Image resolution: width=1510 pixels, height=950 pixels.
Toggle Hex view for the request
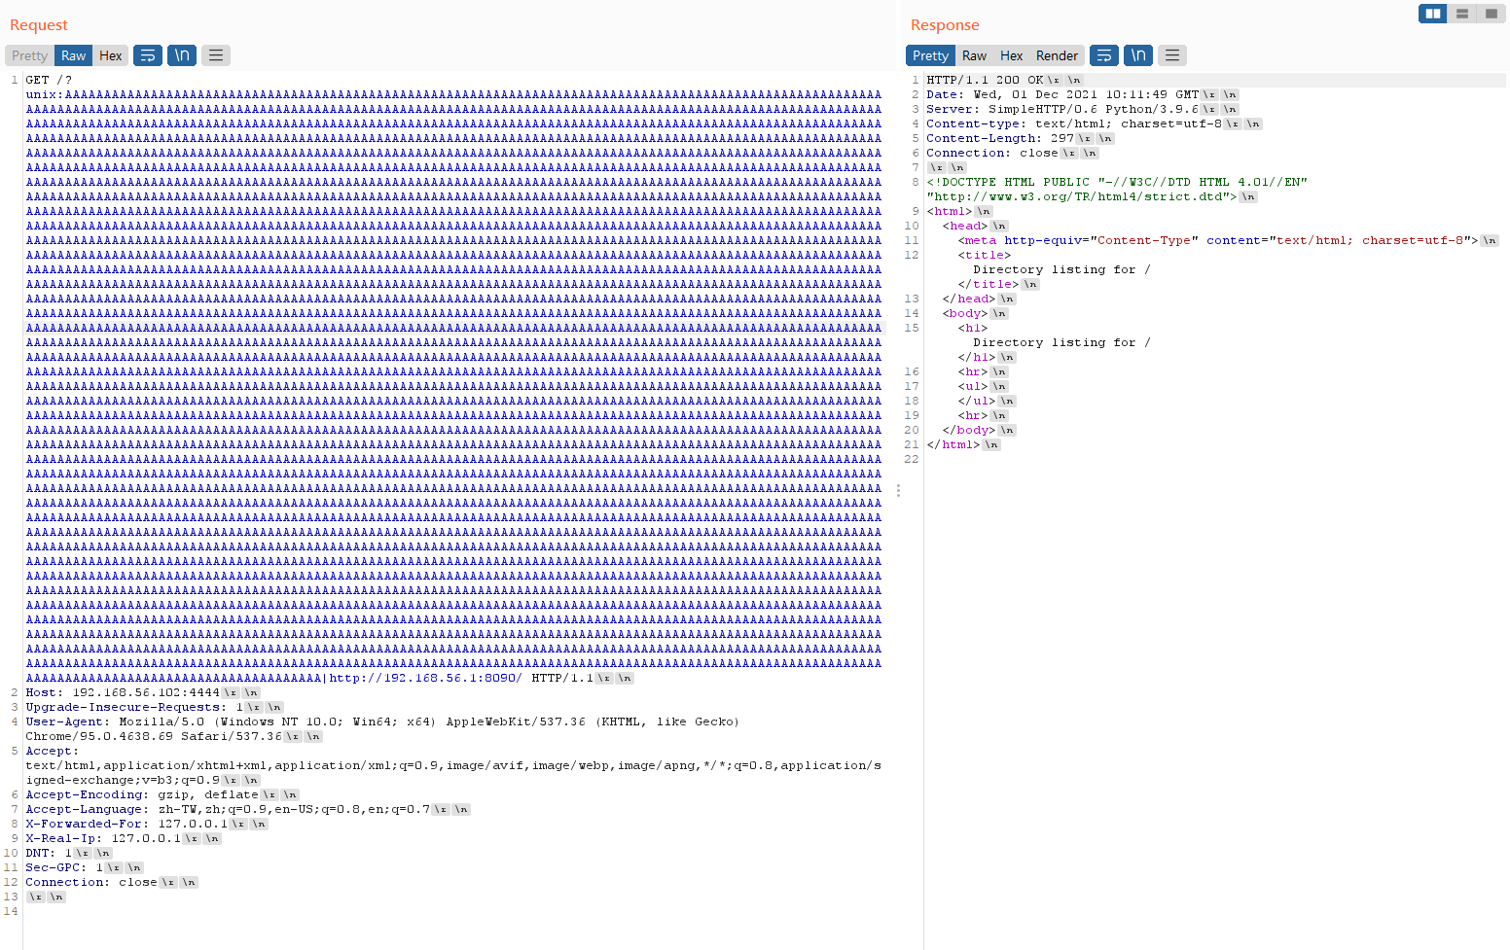[x=110, y=54]
